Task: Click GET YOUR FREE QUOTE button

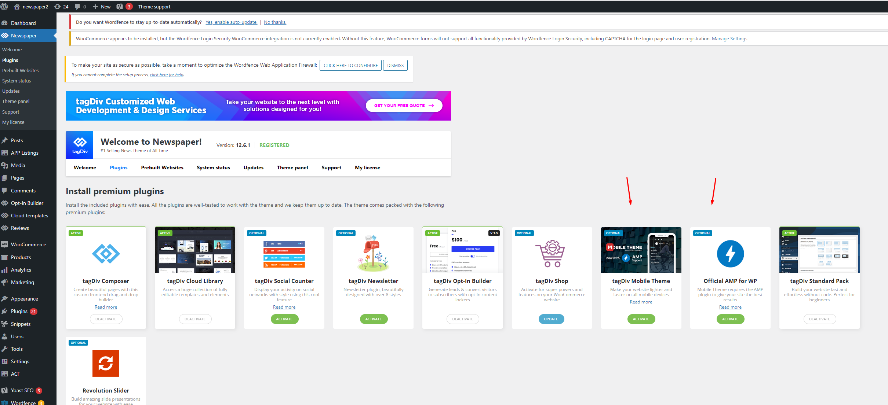Action: [x=404, y=106]
